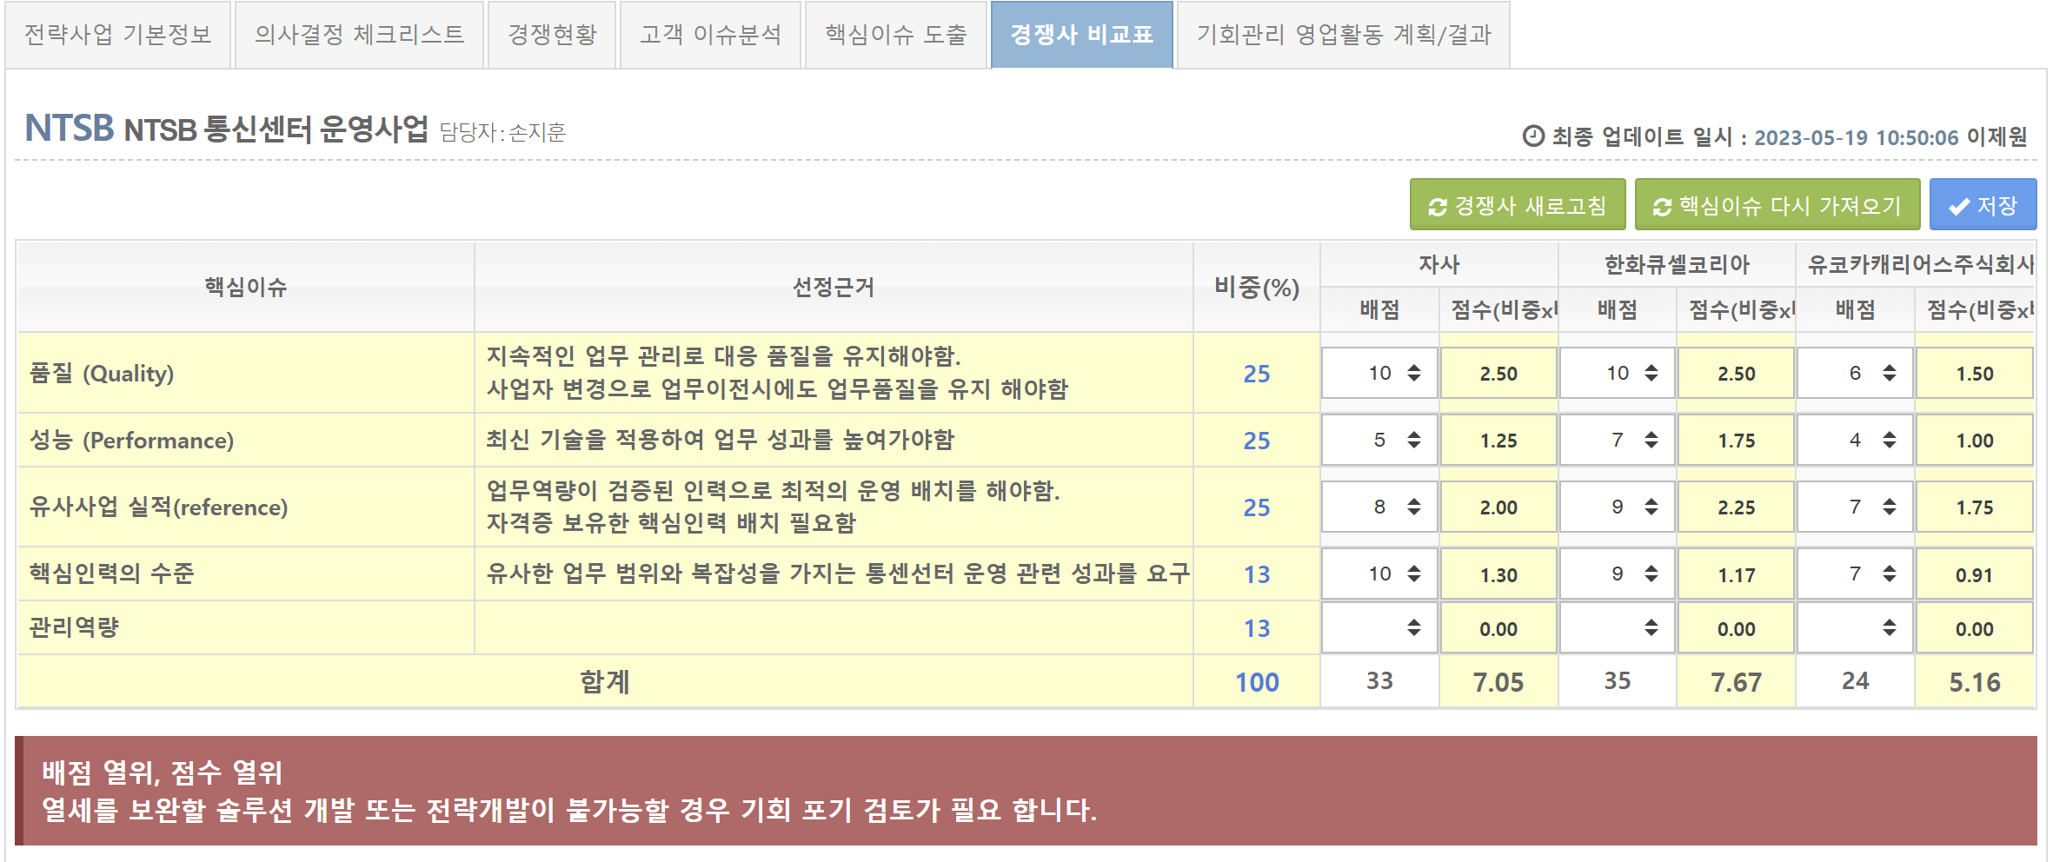Click the 비중(%) column header

pyautogui.click(x=1257, y=287)
